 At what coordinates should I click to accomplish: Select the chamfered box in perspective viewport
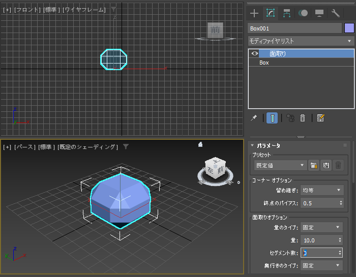point(121,201)
